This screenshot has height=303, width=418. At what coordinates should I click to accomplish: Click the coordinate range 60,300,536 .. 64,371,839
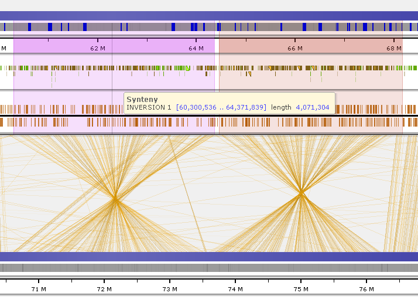(x=221, y=107)
